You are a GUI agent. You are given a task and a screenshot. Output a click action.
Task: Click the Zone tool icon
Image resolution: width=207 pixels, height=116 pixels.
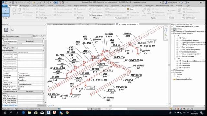tap(128, 9)
